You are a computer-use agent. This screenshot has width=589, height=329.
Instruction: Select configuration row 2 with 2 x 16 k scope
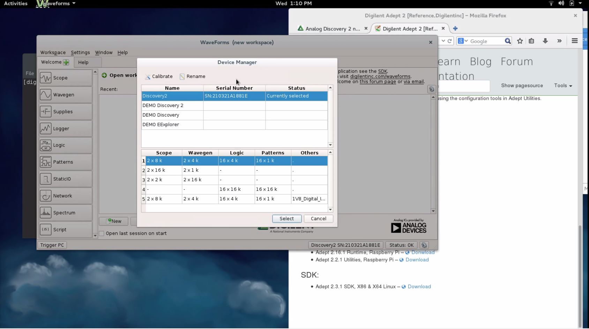234,170
